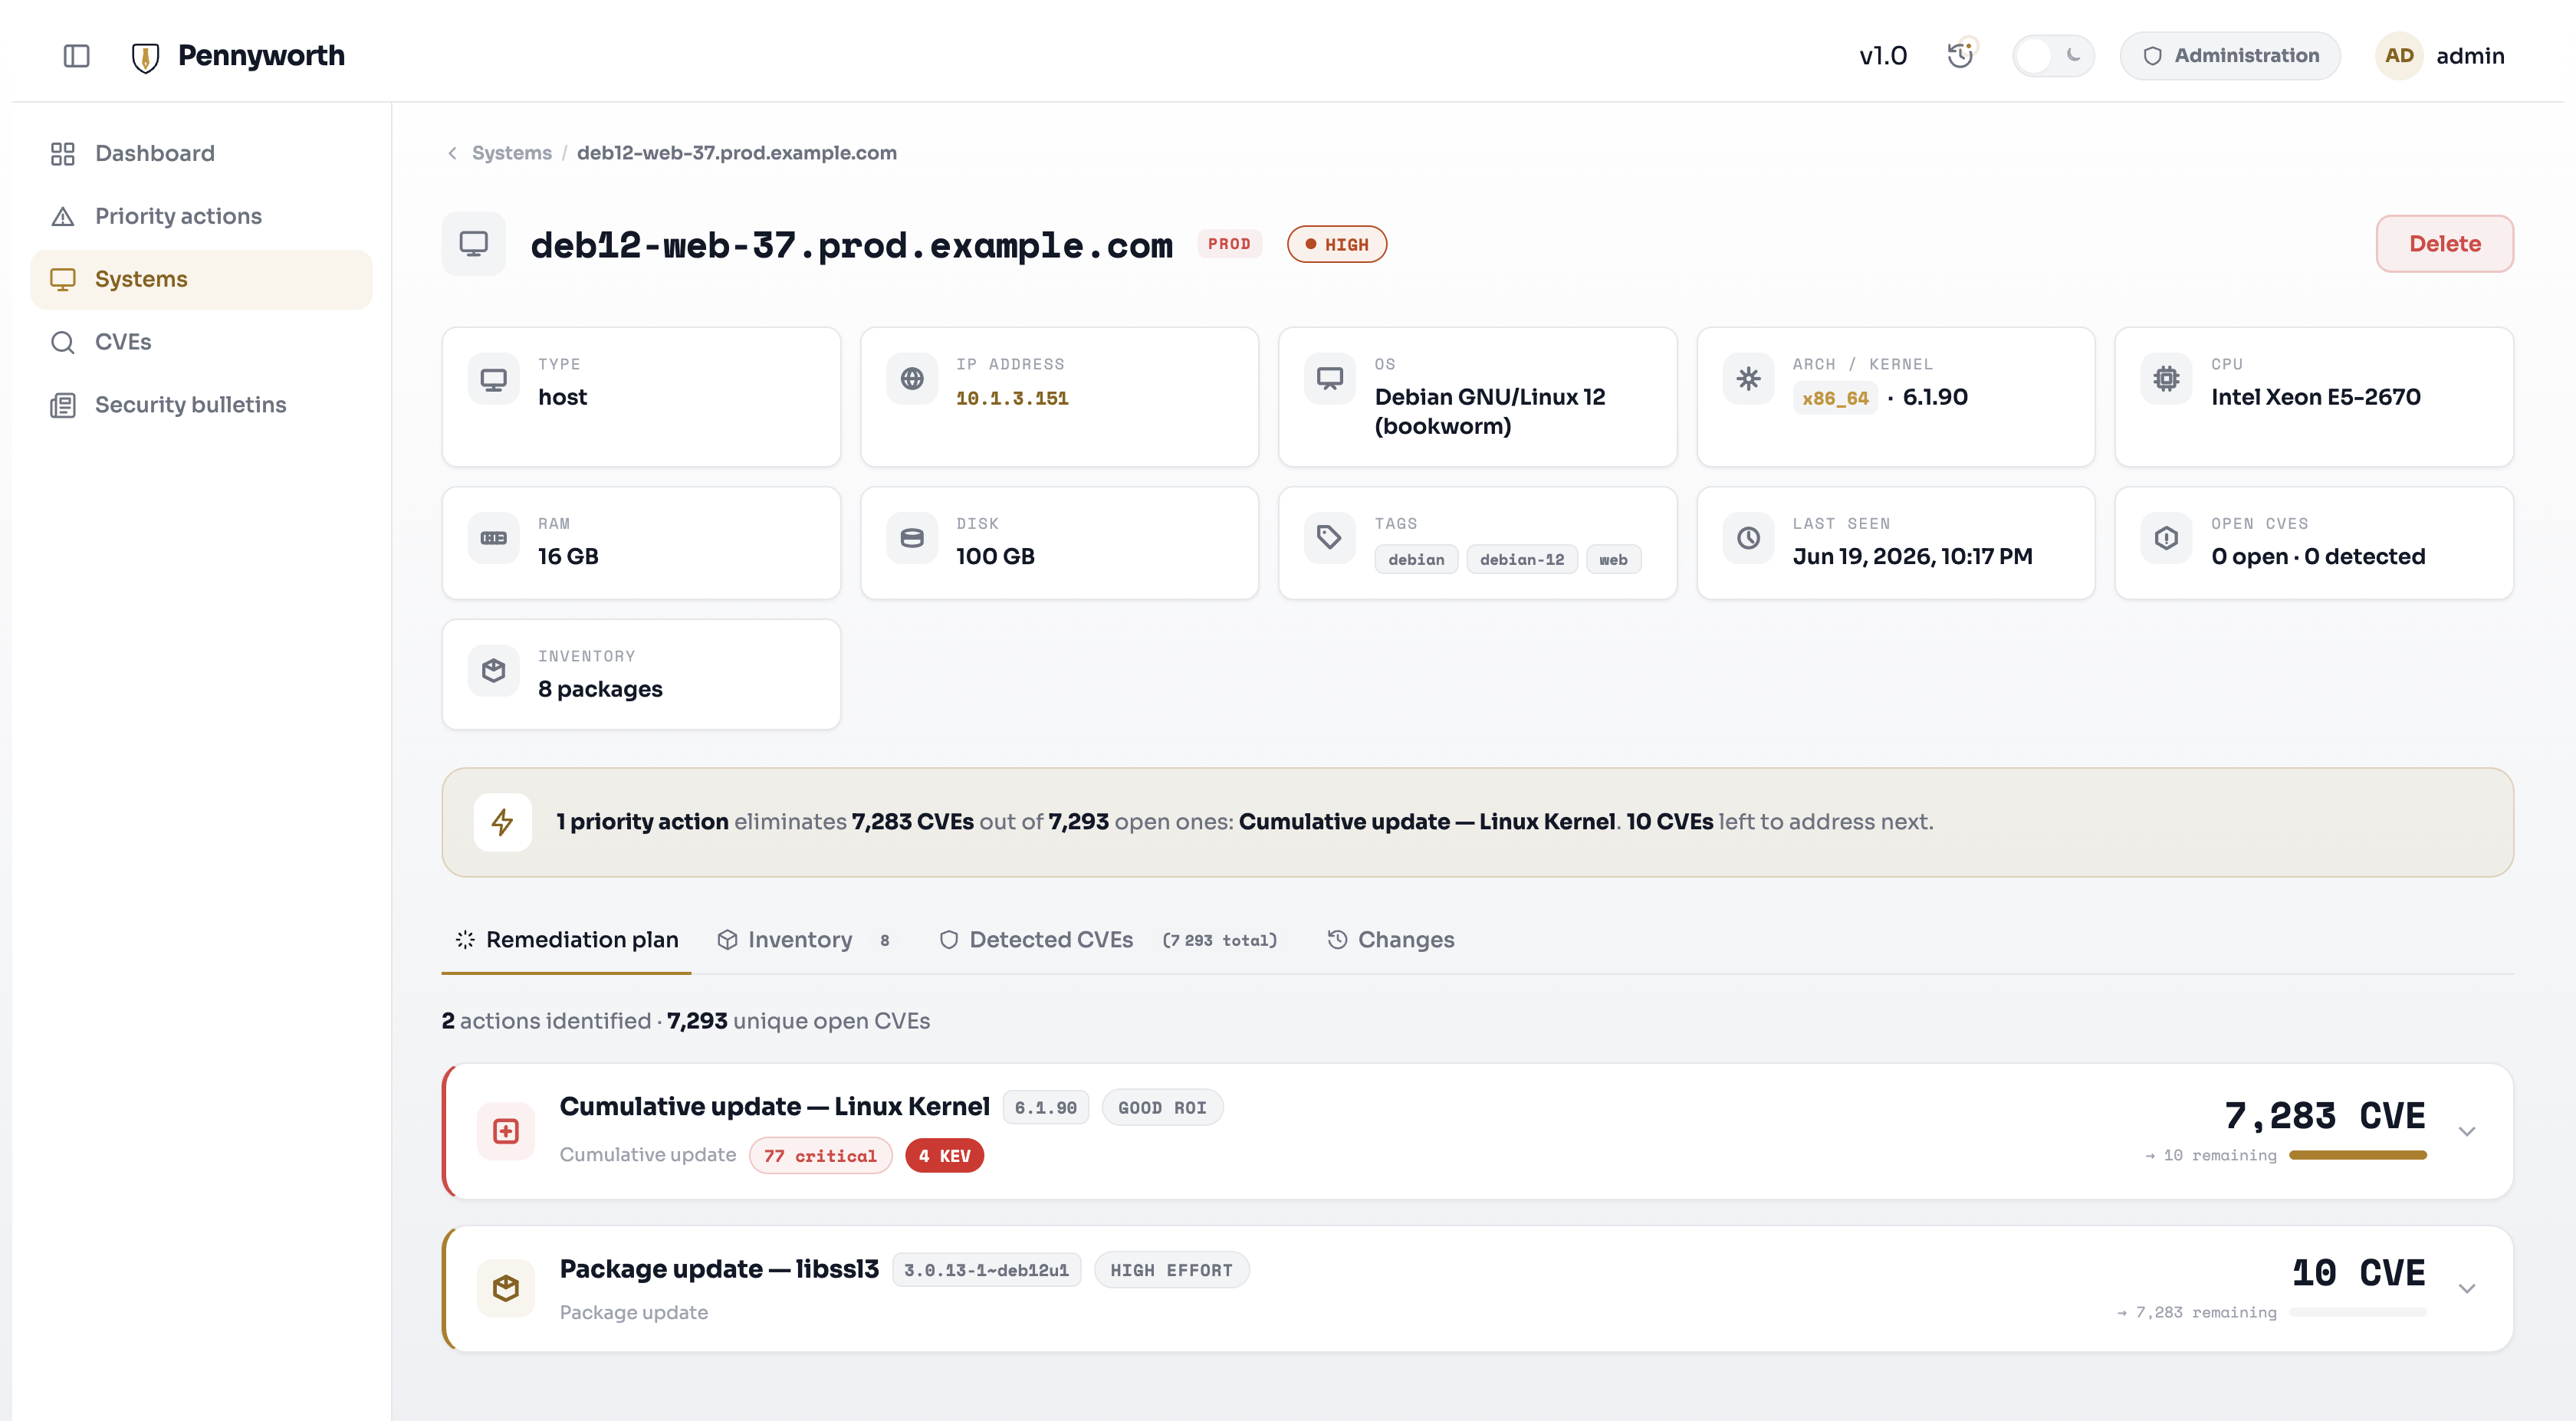
Task: Click the lightning bolt priority icon
Action: [x=502, y=822]
